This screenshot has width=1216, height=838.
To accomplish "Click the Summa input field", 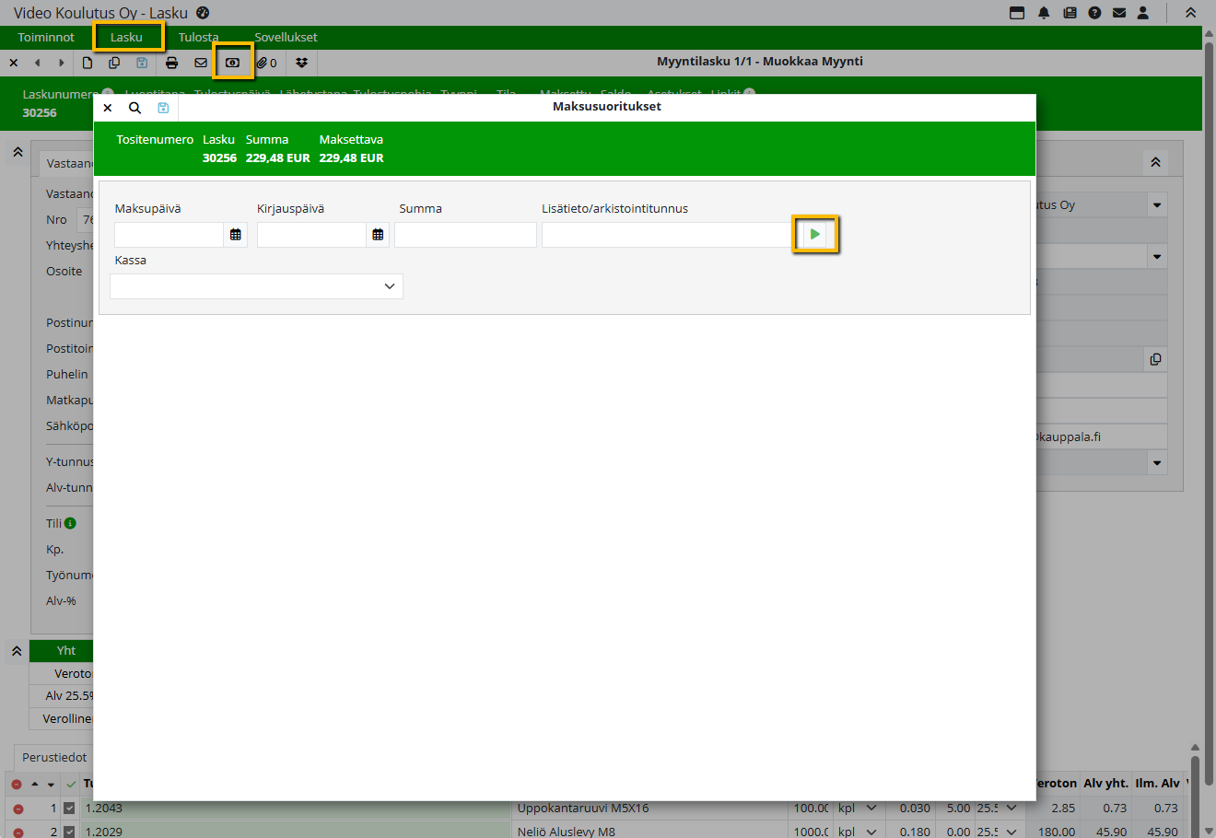I will point(465,235).
